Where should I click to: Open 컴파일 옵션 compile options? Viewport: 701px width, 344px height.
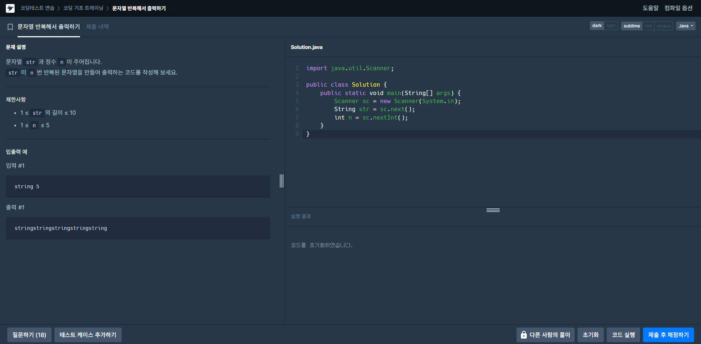click(x=678, y=8)
